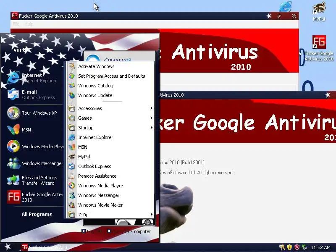This screenshot has height=252, width=336.
Task: Expand the Games submenu arrow
Action: [152, 118]
